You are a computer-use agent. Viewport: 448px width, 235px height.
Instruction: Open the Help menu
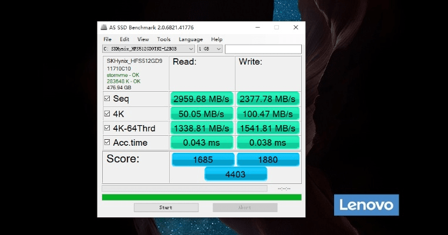217,39
